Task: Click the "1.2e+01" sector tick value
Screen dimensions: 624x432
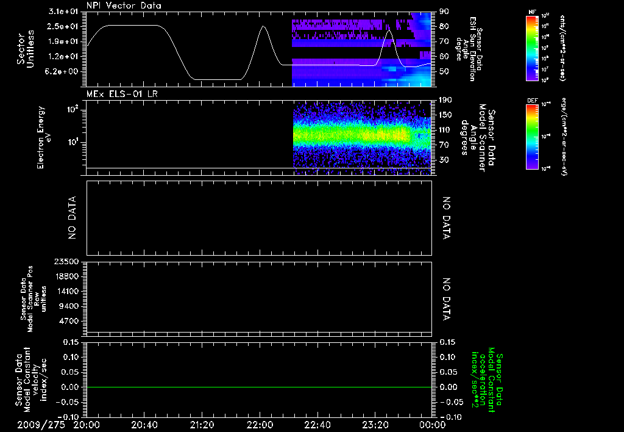Action: point(63,57)
